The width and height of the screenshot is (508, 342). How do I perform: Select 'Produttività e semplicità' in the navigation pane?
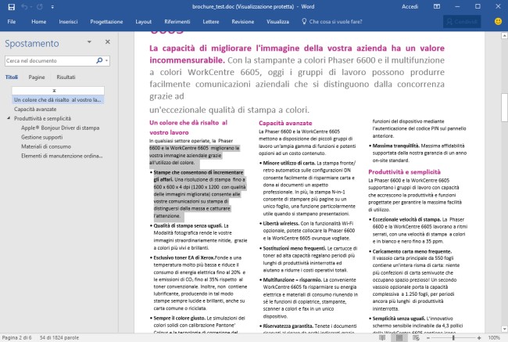pos(42,119)
